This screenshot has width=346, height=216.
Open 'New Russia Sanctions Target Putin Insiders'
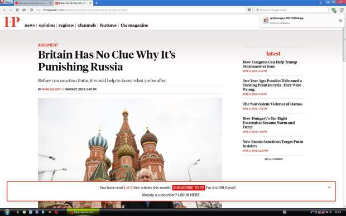[x=273, y=143]
